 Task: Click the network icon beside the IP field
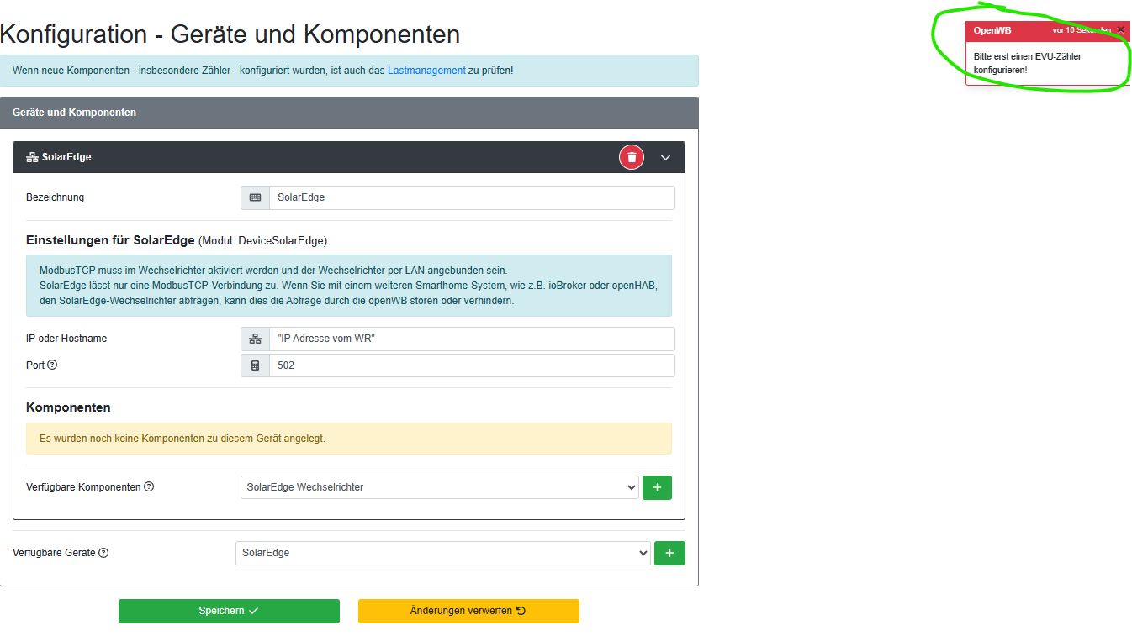255,339
